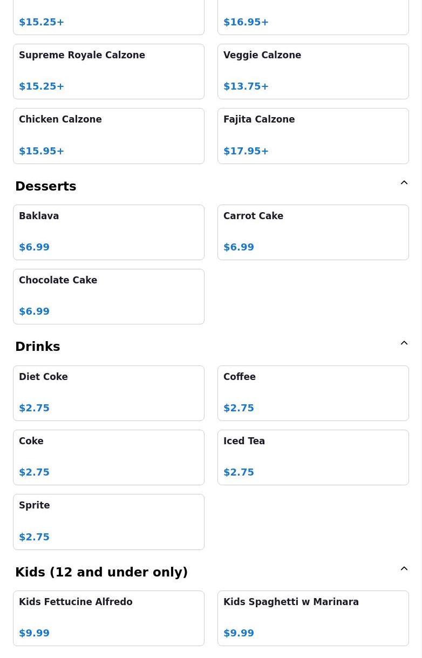
Task: Open the Fajita Calzone item
Action: pos(313,136)
